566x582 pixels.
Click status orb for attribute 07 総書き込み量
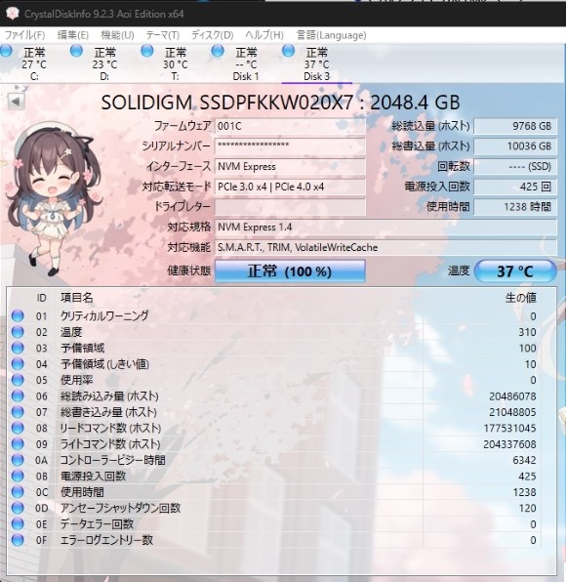[x=18, y=412]
